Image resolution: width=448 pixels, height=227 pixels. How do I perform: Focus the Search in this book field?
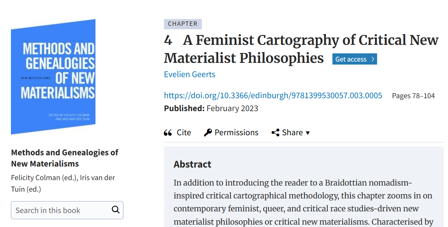(x=61, y=210)
